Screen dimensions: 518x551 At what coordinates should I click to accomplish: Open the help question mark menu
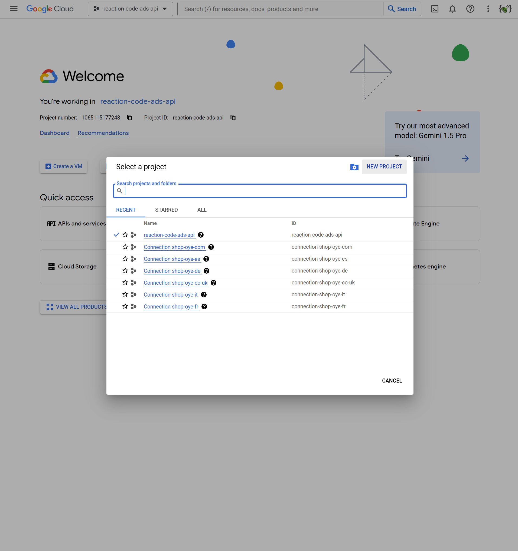(x=470, y=9)
